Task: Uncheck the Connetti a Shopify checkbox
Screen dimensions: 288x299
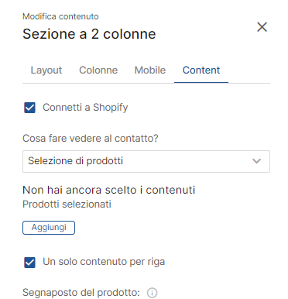Action: click(29, 108)
